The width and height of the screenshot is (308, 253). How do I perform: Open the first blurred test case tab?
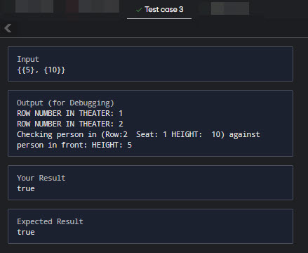coord(34,6)
